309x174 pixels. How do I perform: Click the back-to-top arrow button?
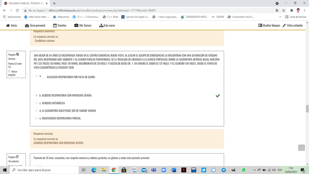pyautogui.click(x=301, y=148)
